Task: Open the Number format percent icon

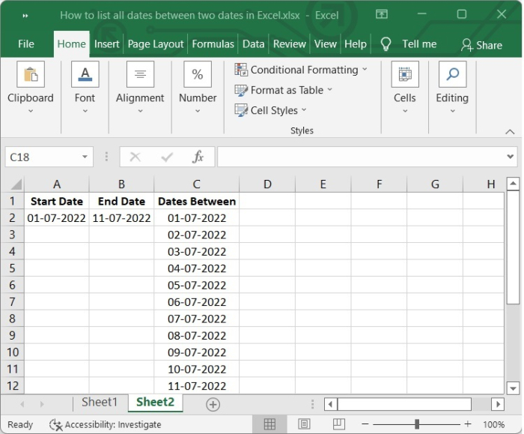Action: click(x=198, y=75)
